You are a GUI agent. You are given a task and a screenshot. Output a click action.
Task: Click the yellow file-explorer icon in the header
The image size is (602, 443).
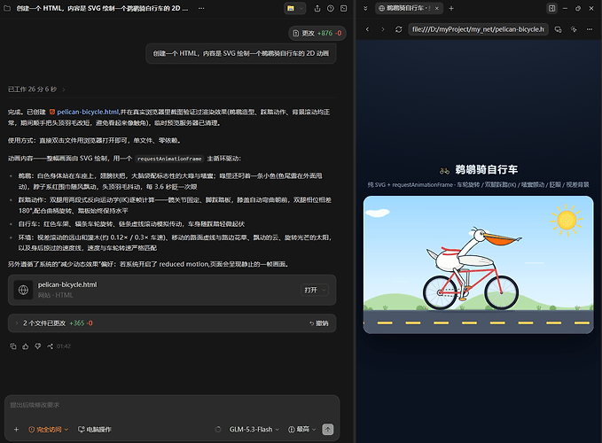[x=291, y=8]
